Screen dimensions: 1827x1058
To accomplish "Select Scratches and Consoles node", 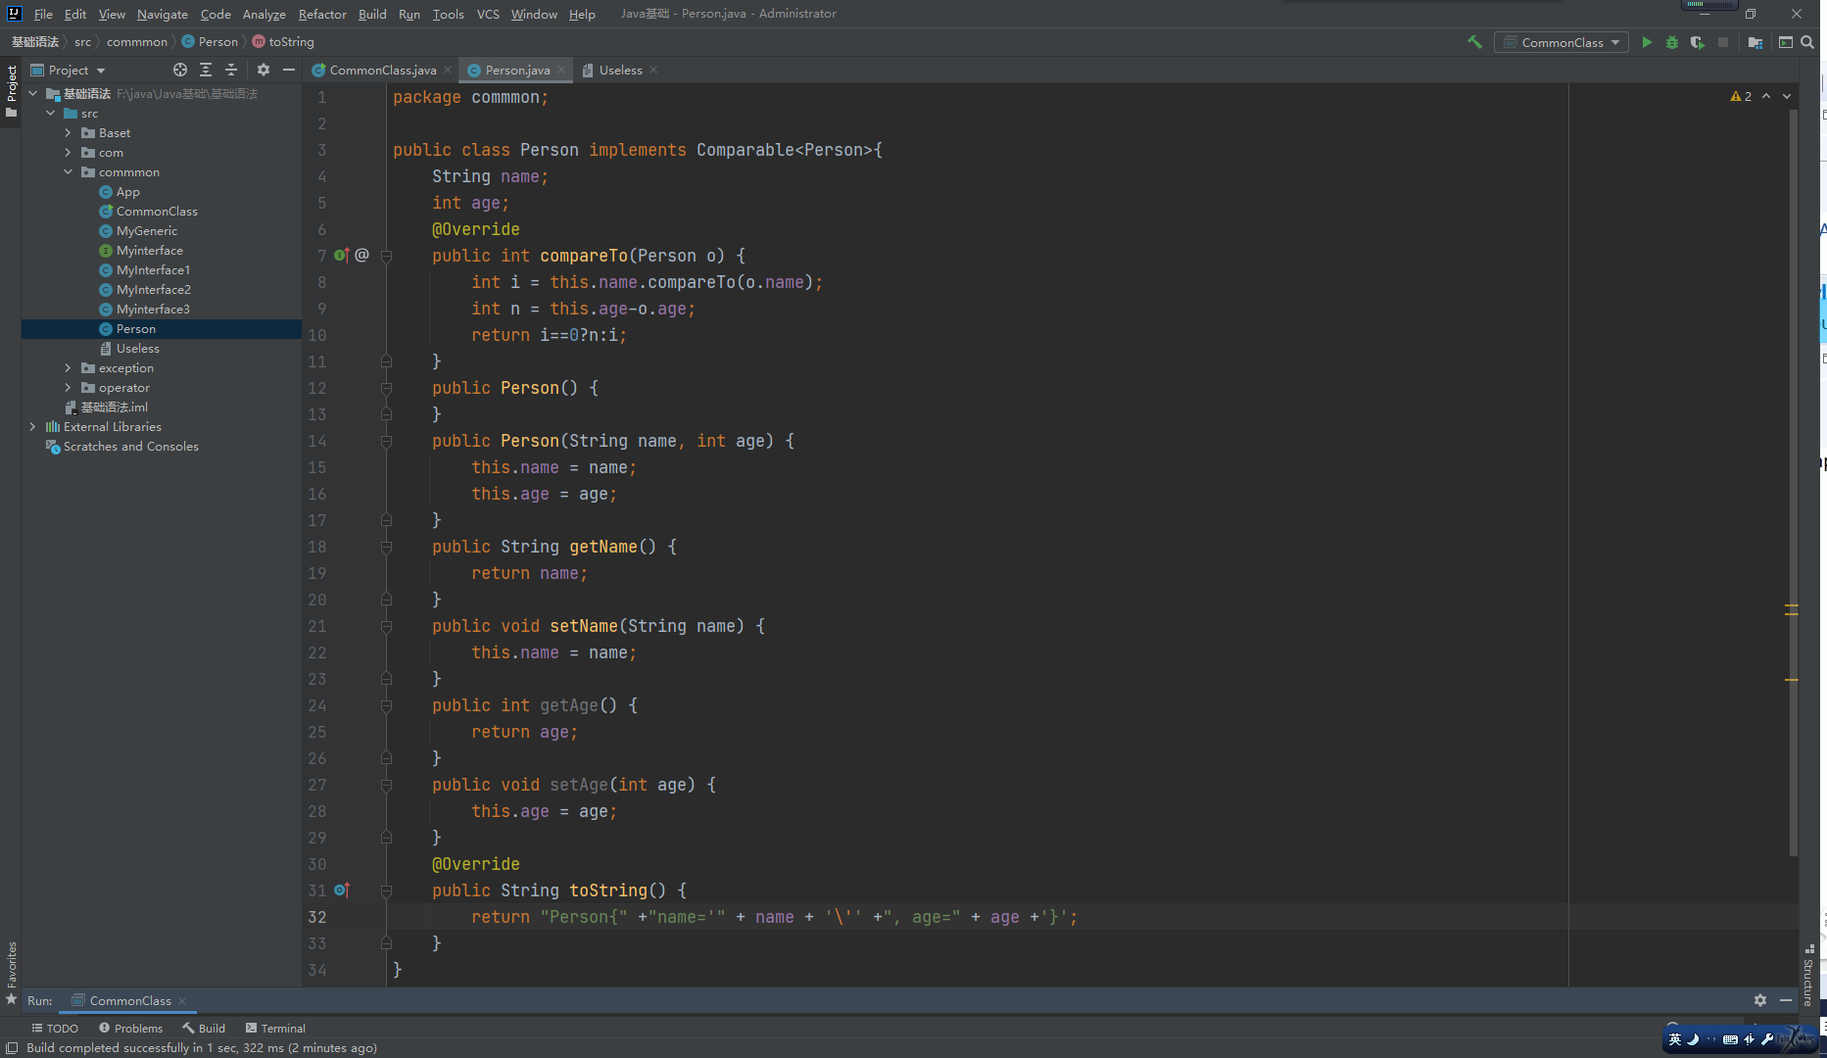I will coord(130,446).
